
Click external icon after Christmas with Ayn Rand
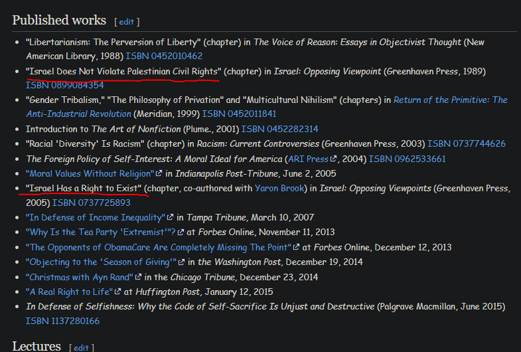tap(138, 276)
